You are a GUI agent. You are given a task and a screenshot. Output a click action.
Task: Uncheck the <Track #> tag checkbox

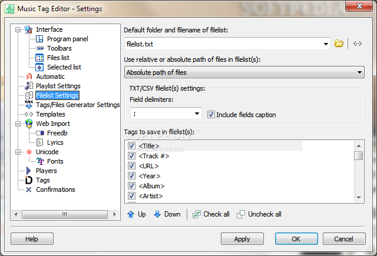coord(131,156)
